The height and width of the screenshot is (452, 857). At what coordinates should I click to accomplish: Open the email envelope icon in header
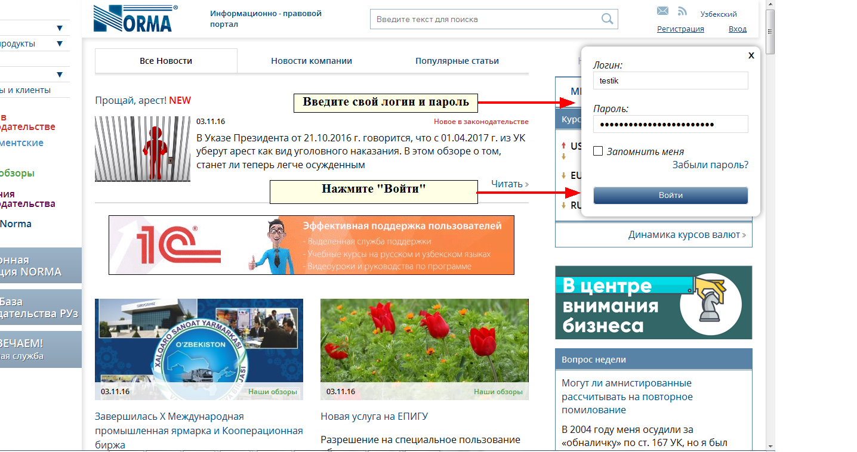[662, 10]
